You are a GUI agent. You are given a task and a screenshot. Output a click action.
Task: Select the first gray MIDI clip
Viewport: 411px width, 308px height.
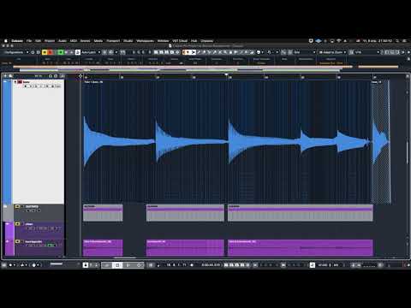103,213
